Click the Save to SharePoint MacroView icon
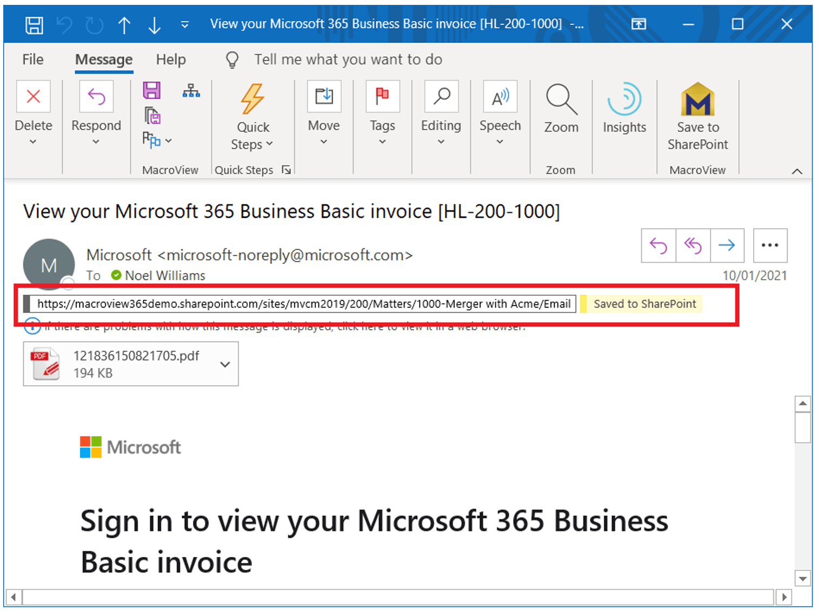The image size is (818, 611). [697, 100]
